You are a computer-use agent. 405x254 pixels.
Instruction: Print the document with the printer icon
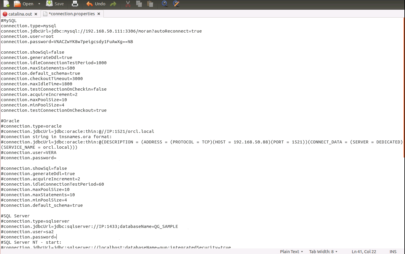(x=75, y=4)
